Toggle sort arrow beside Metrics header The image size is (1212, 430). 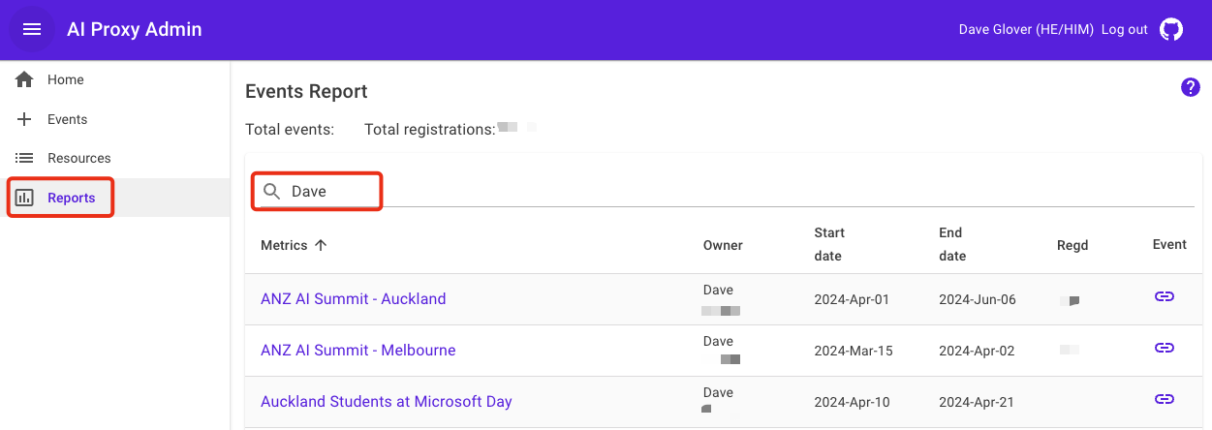coord(321,245)
